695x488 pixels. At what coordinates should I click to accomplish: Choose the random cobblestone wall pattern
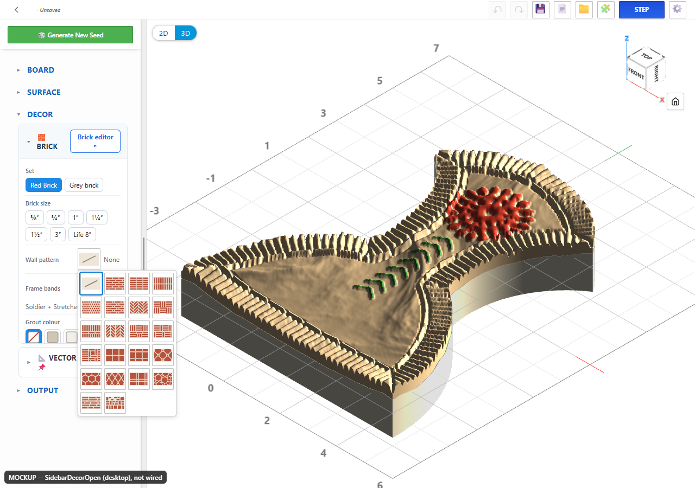163,379
